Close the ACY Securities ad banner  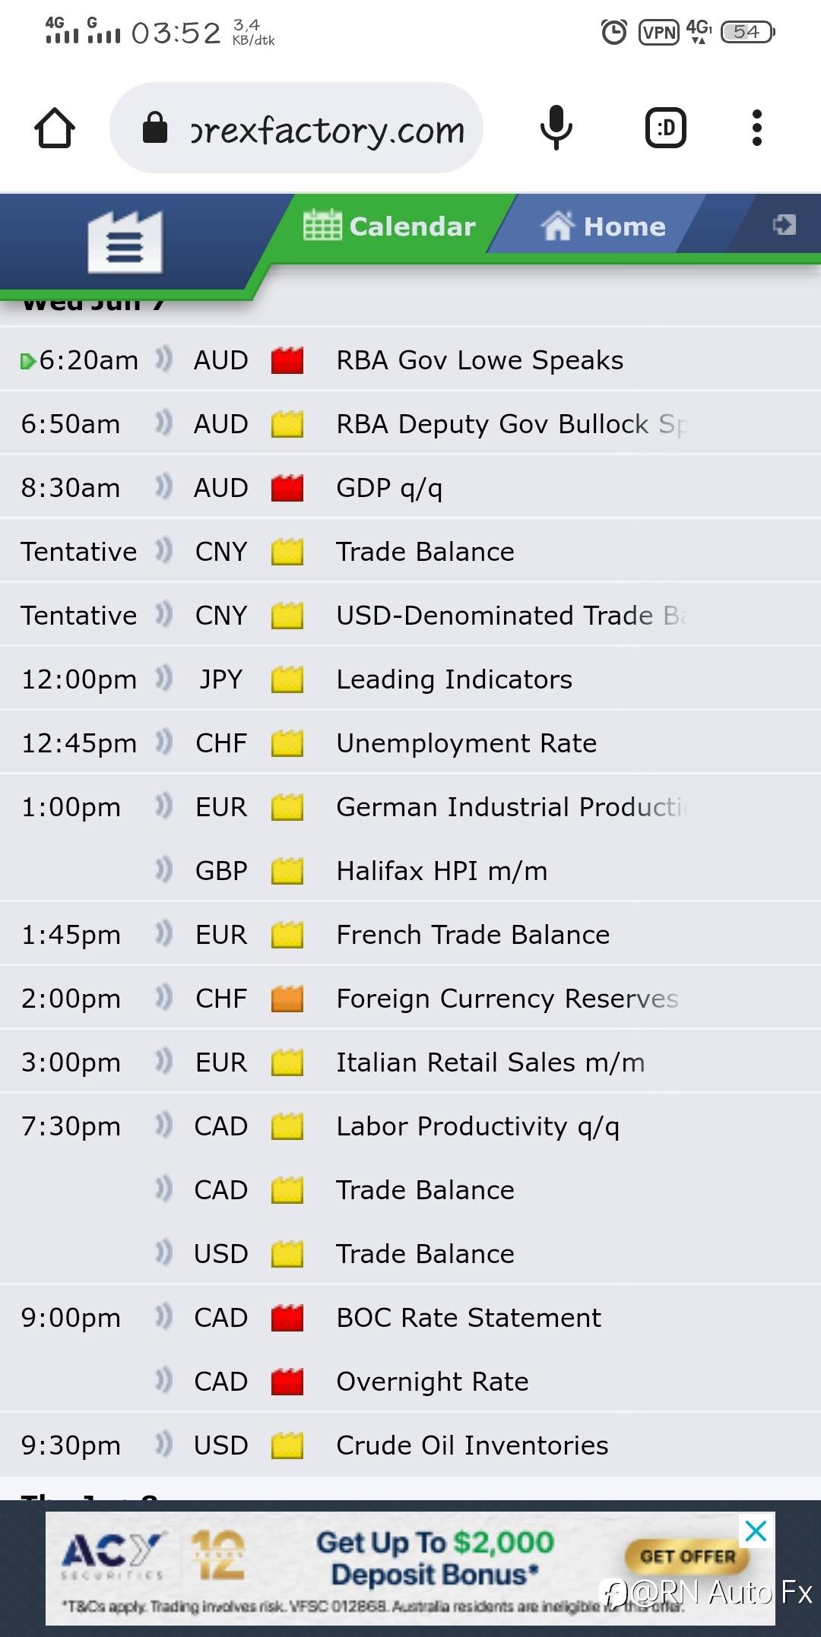click(756, 1531)
